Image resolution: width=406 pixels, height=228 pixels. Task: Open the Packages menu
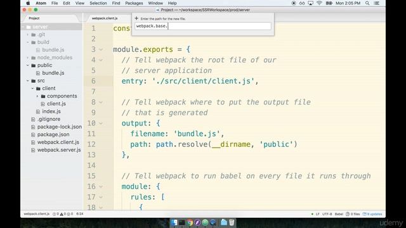(134, 3)
